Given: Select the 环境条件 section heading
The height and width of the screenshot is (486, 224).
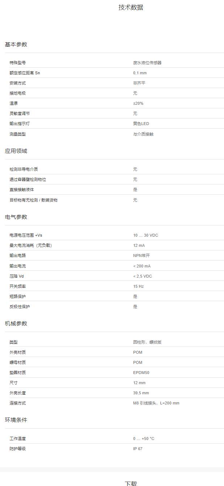Looking at the screenshot, I should (16, 420).
